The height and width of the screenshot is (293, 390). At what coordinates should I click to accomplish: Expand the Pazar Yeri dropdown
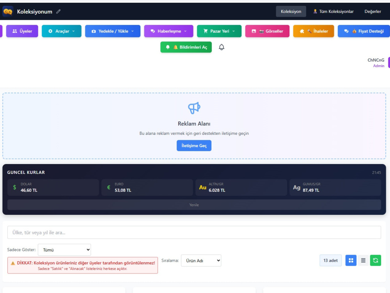(x=219, y=31)
